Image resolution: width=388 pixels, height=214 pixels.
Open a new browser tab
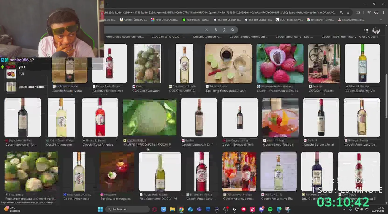(107, 4)
